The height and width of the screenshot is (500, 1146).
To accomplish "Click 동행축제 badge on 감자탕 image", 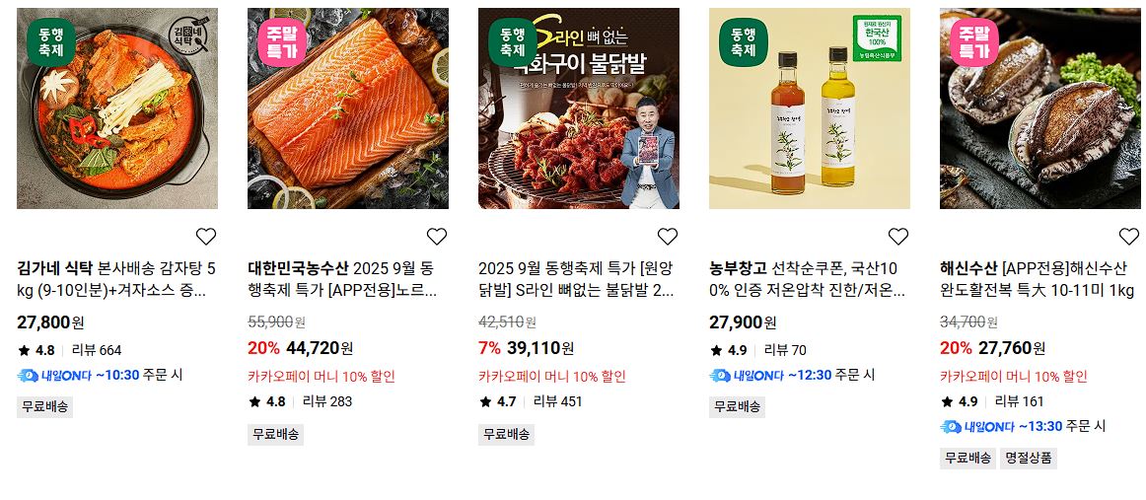I will 51,42.
